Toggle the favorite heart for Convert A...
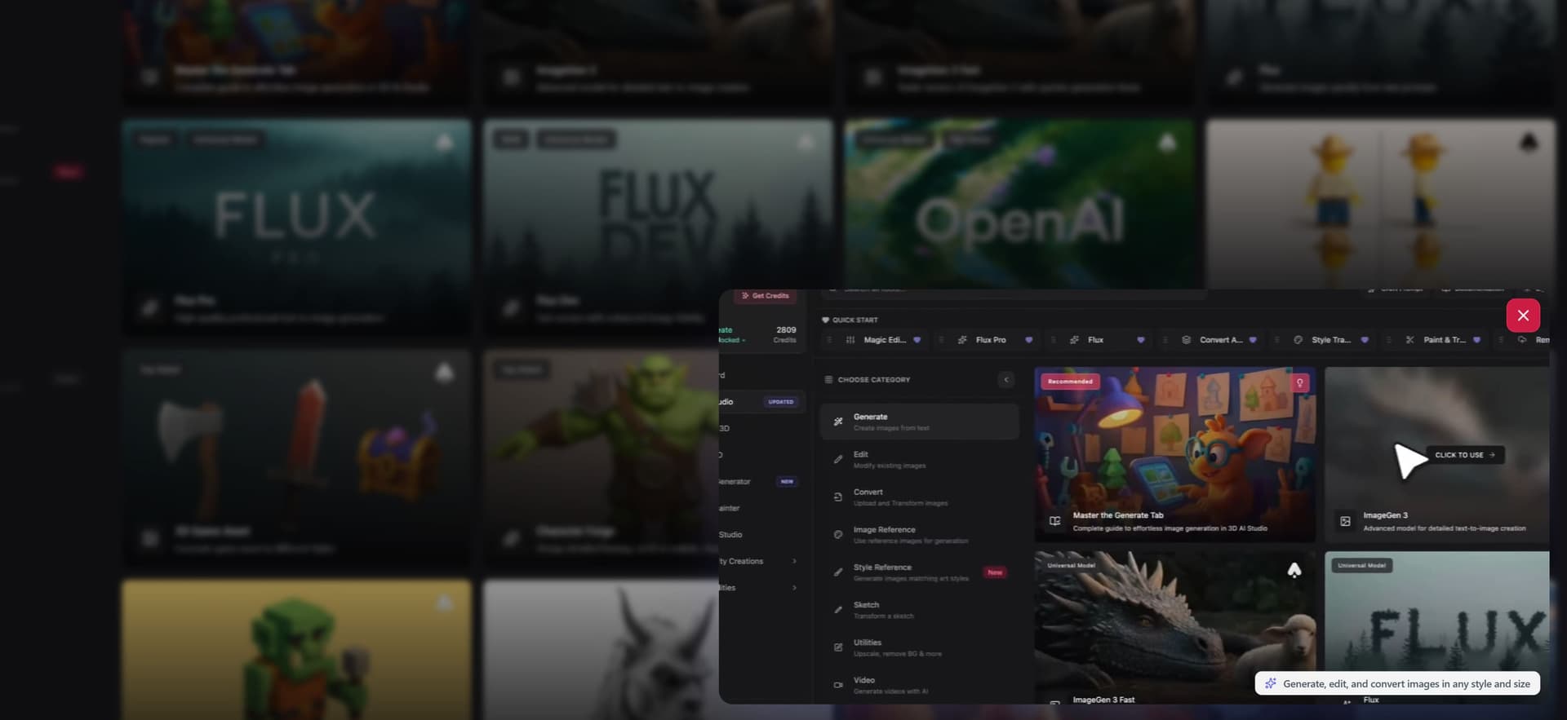Screen dimensions: 1567x720 (1252, 340)
